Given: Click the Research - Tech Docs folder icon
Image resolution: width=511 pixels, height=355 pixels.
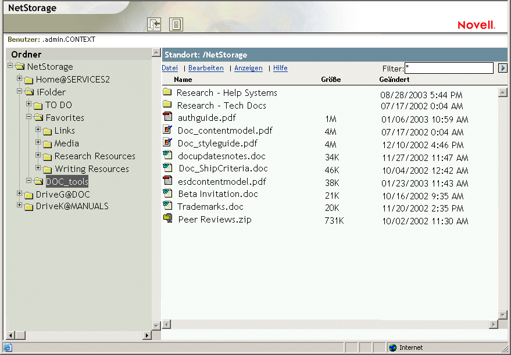Looking at the screenshot, I should [x=167, y=104].
